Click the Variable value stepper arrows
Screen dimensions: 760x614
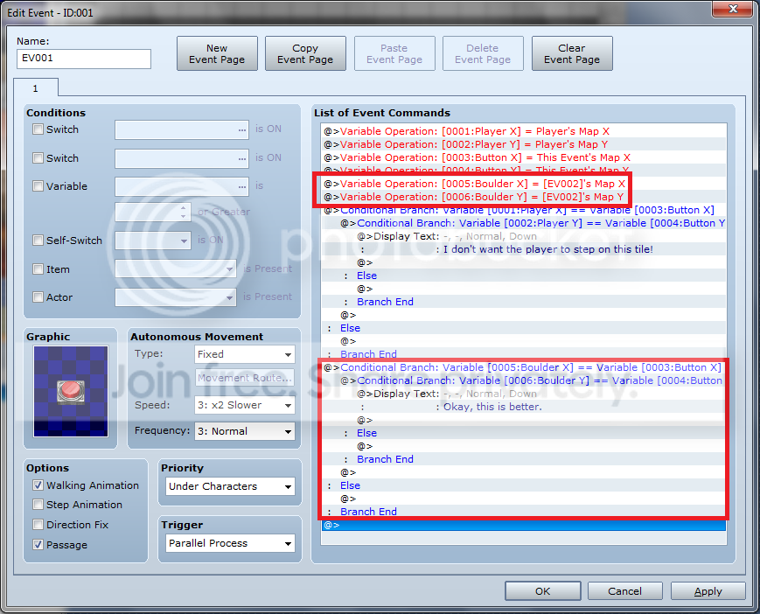tap(183, 212)
